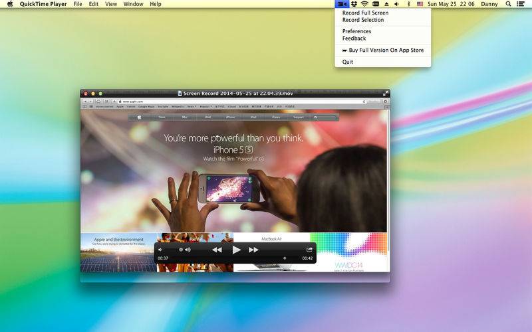
Task: Click the movie window title text
Action: [x=238, y=94]
